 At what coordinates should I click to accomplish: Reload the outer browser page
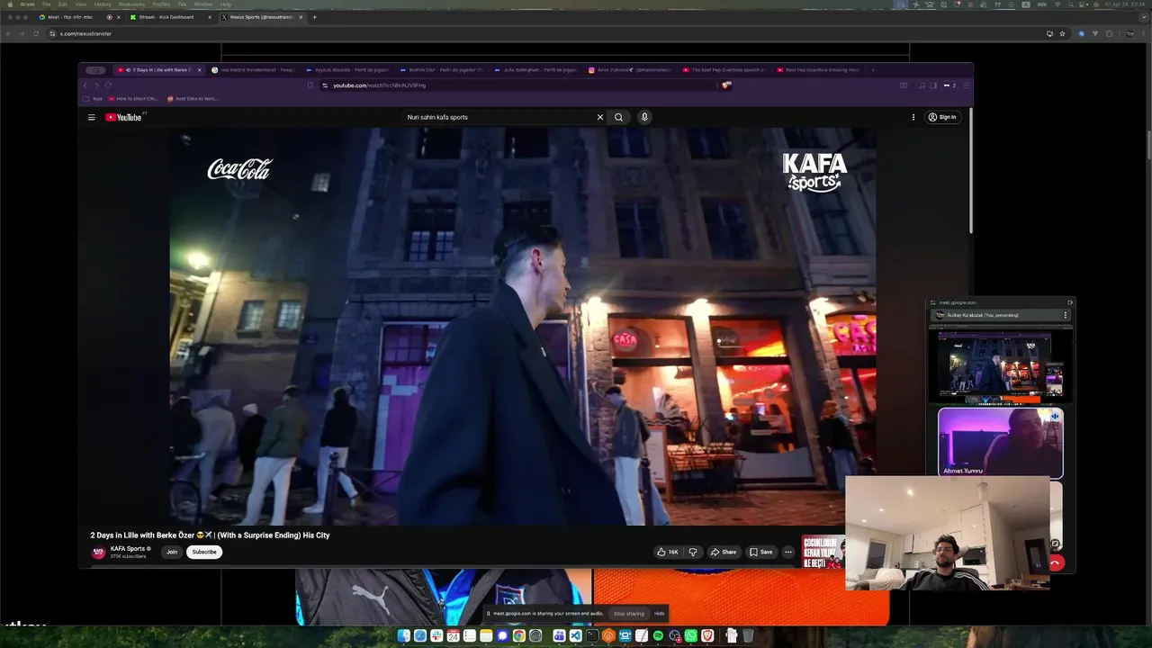[x=36, y=33]
